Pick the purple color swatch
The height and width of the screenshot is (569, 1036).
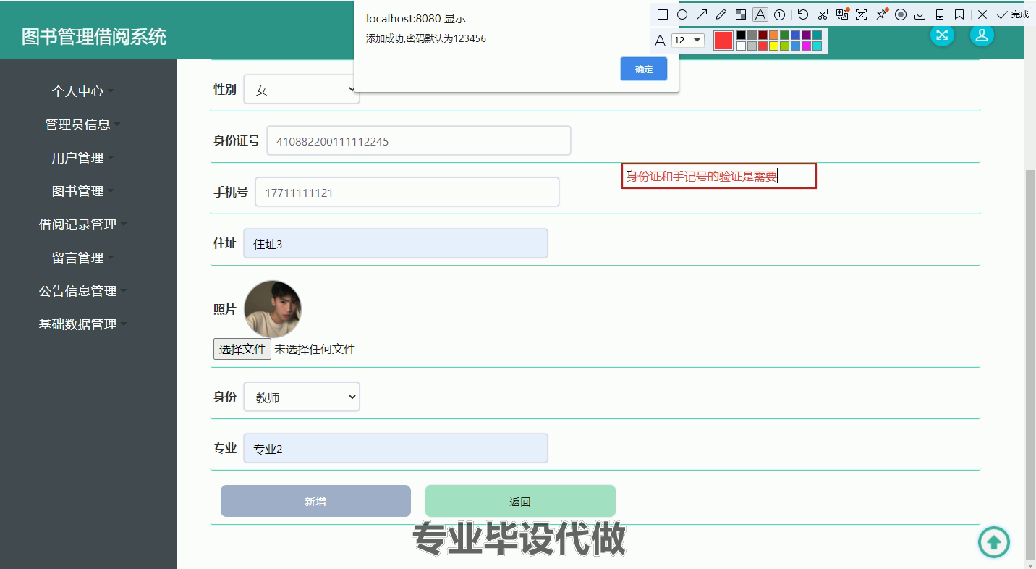click(x=806, y=35)
